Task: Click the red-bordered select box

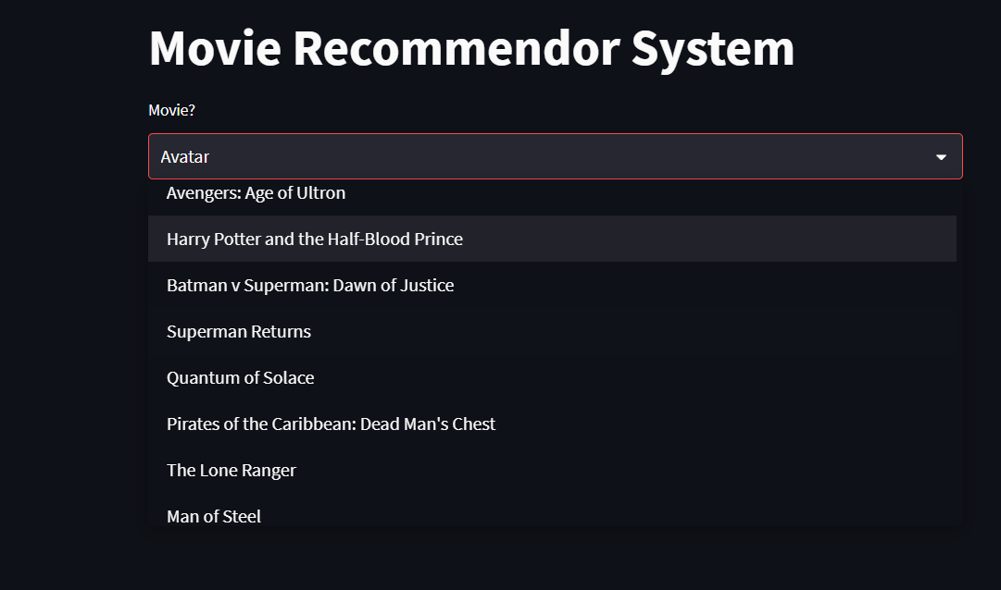Action: [x=554, y=155]
